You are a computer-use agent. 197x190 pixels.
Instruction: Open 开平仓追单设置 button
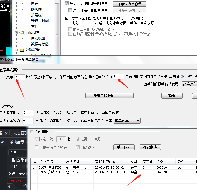tap(129, 4)
